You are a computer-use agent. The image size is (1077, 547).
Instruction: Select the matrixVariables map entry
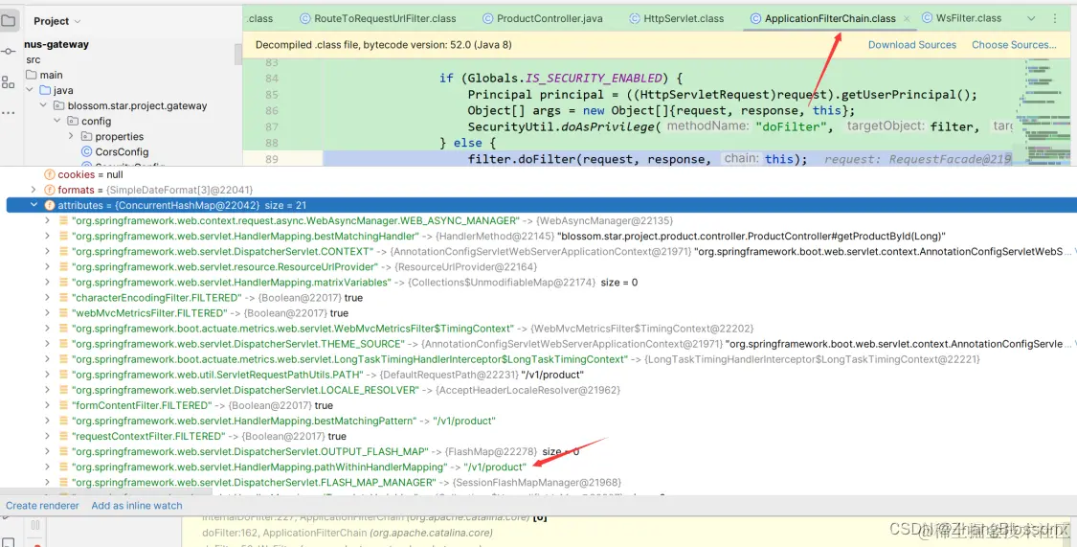pos(354,283)
